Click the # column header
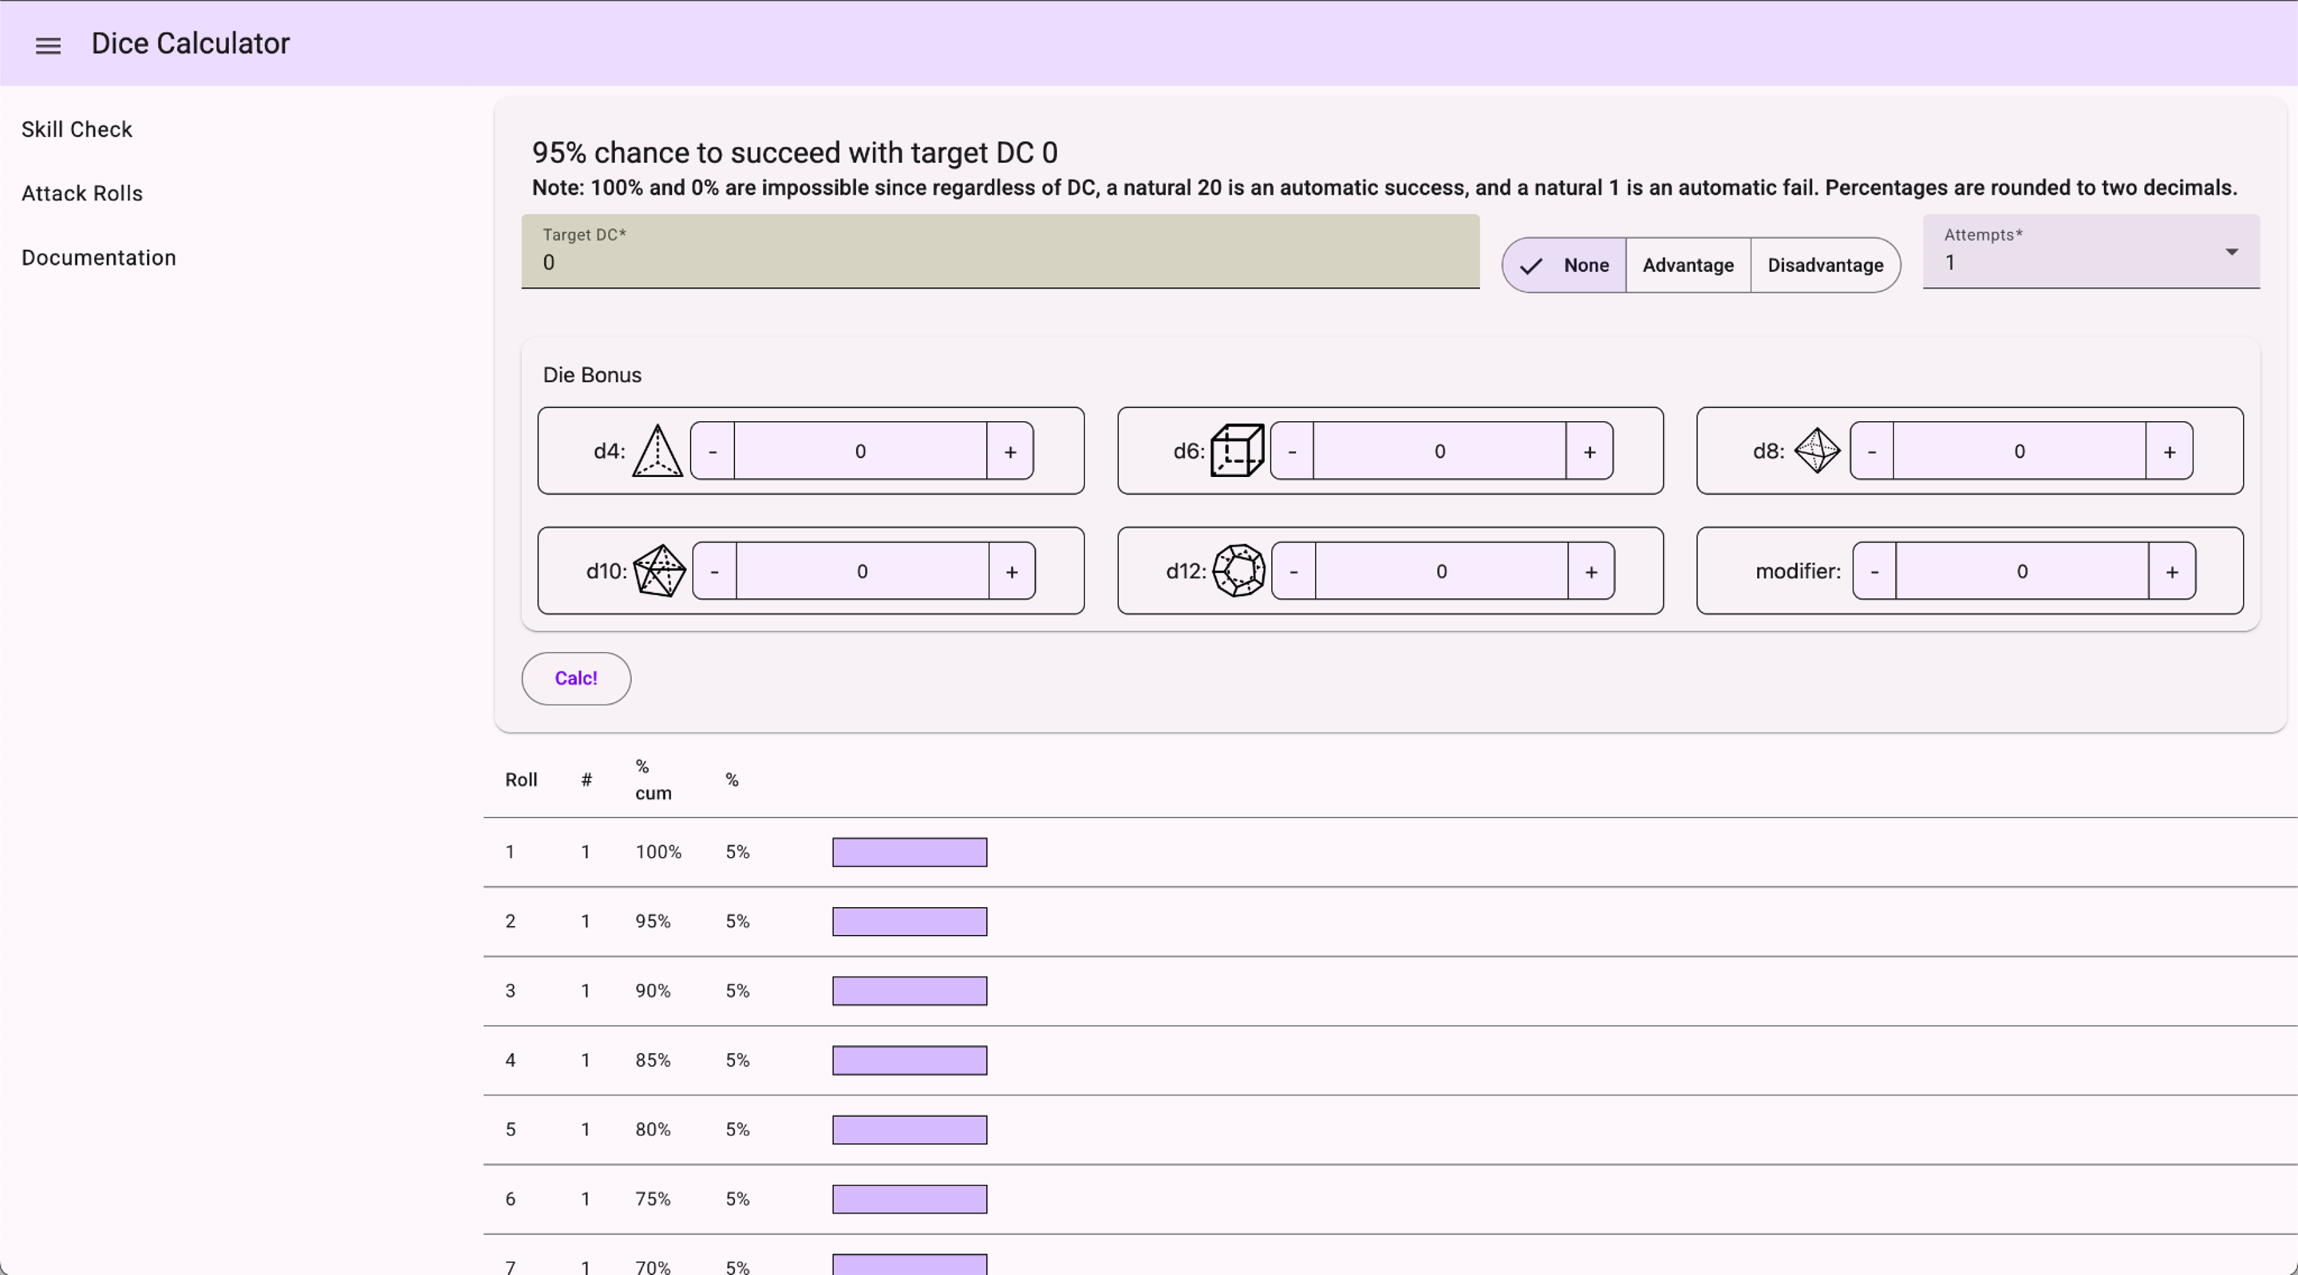2298x1275 pixels. (x=586, y=780)
